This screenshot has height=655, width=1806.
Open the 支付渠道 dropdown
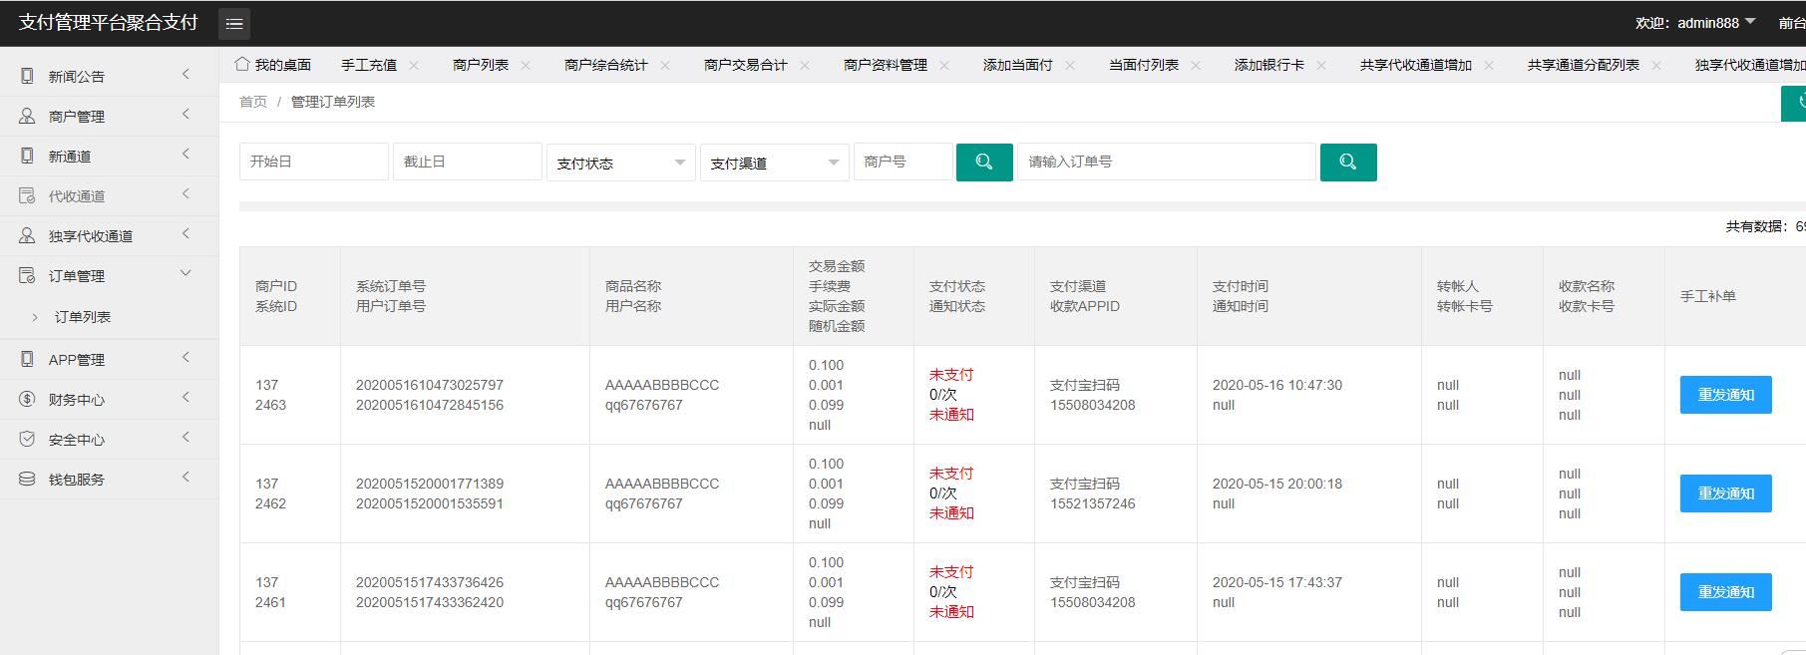click(x=774, y=163)
